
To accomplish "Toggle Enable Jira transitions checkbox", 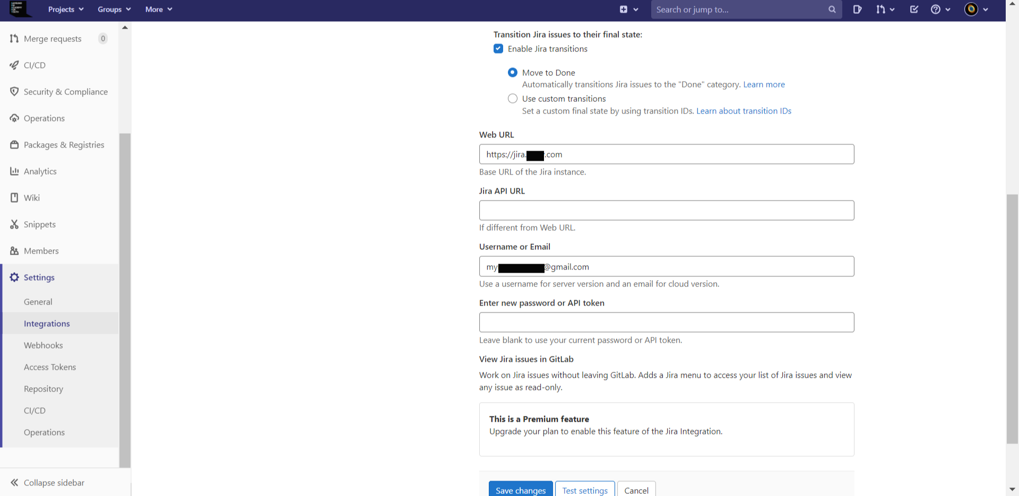I will [x=498, y=49].
